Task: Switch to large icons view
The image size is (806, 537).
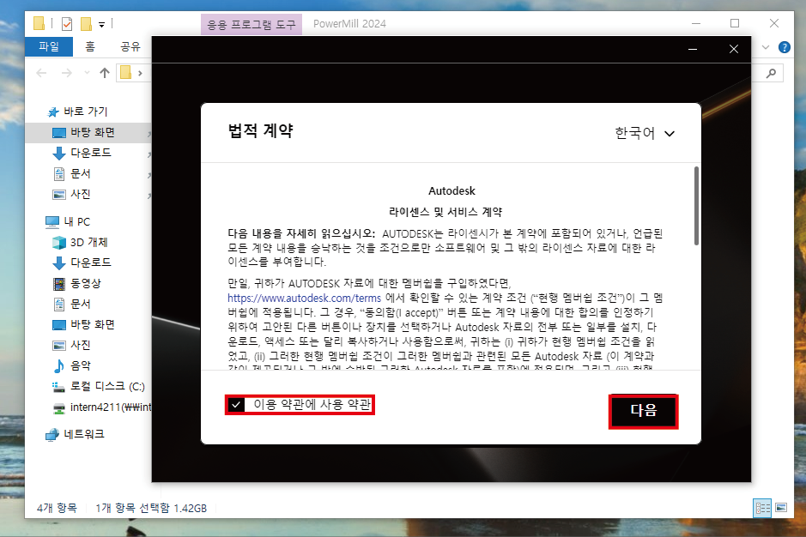Action: point(781,508)
